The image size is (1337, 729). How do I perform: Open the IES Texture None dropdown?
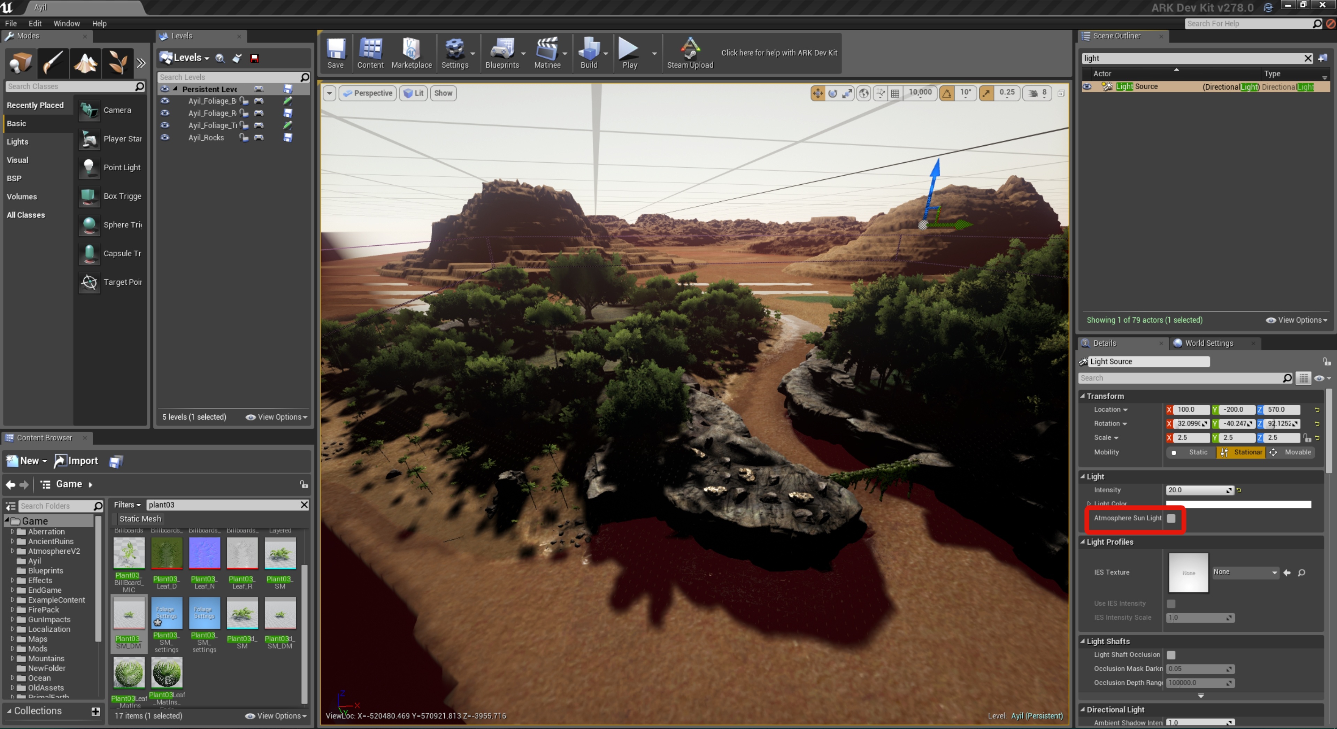pyautogui.click(x=1245, y=572)
